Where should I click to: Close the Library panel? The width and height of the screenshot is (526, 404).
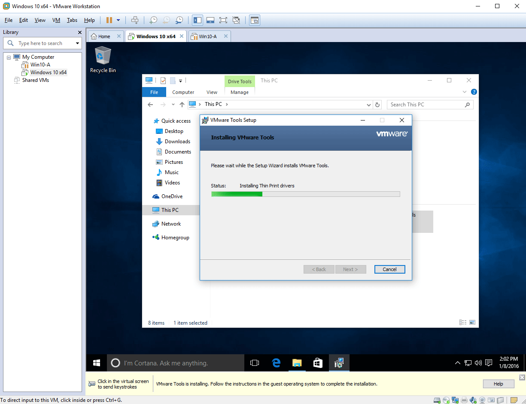point(79,32)
